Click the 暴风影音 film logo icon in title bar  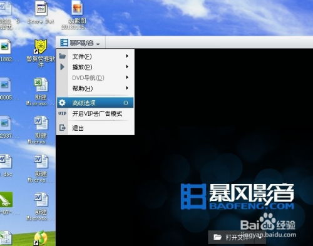pos(64,43)
